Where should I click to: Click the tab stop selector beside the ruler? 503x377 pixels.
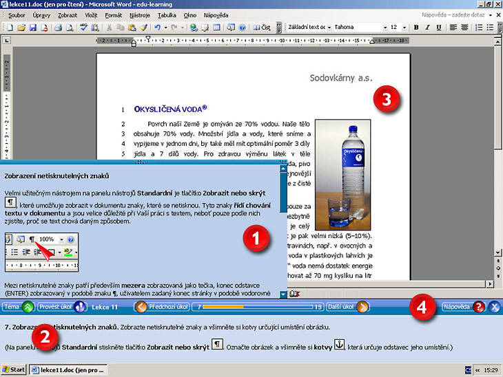coord(6,41)
